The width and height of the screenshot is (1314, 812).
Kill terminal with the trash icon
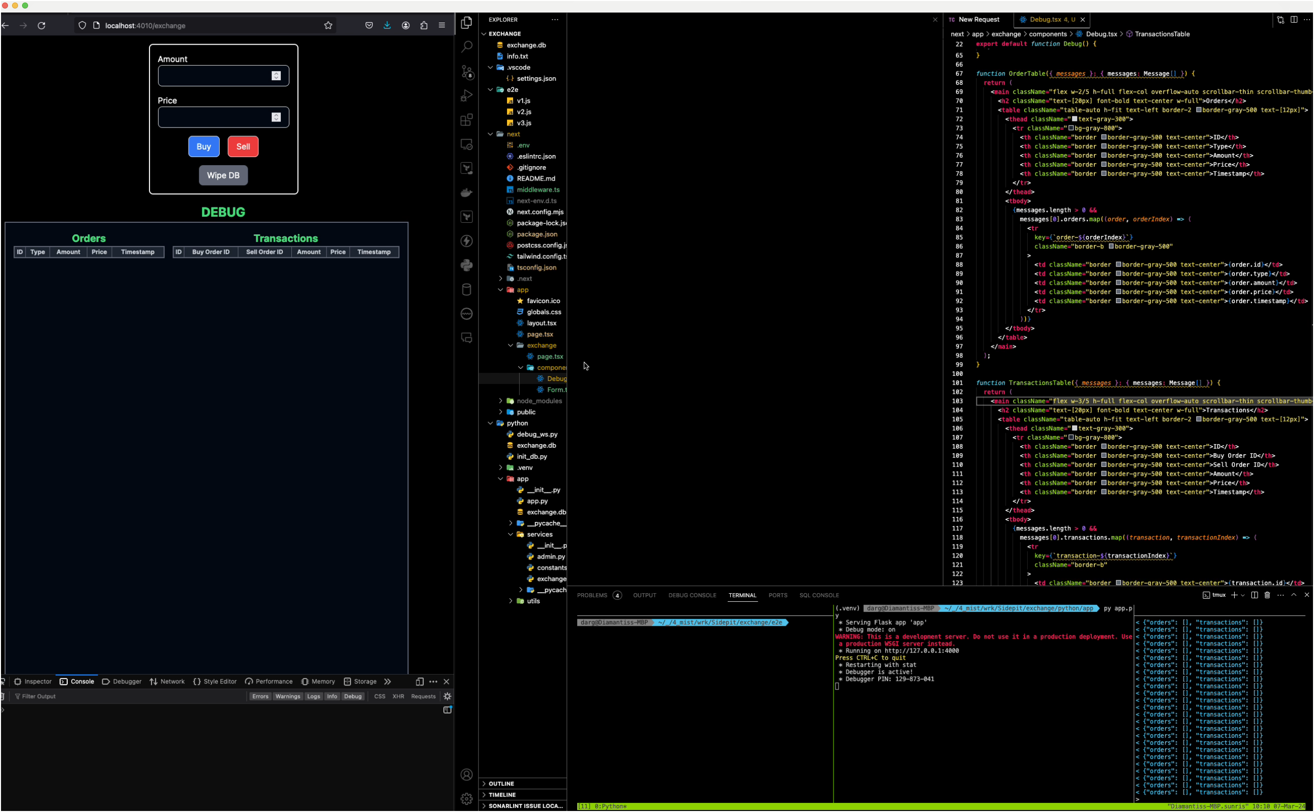click(x=1267, y=595)
